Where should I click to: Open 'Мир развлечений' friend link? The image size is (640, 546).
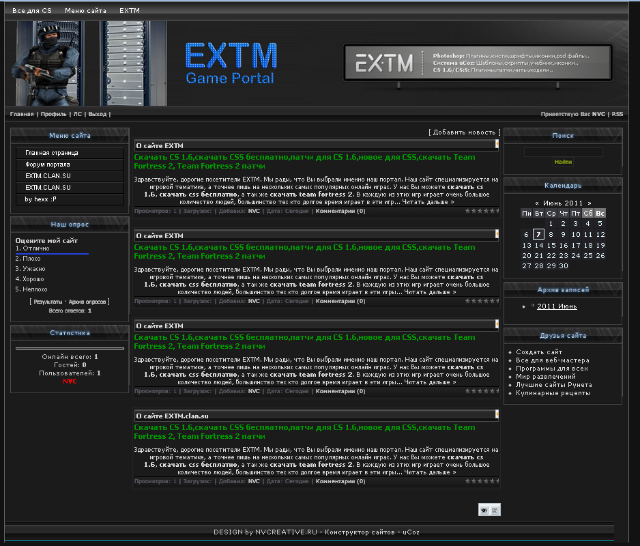[x=546, y=377]
